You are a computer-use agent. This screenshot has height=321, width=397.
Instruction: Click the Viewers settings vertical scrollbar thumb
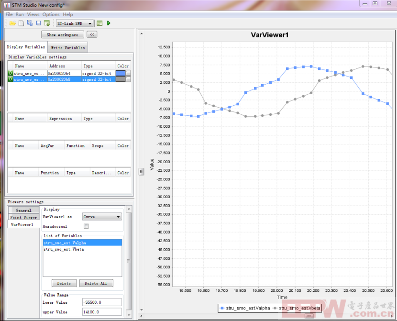pos(129,261)
